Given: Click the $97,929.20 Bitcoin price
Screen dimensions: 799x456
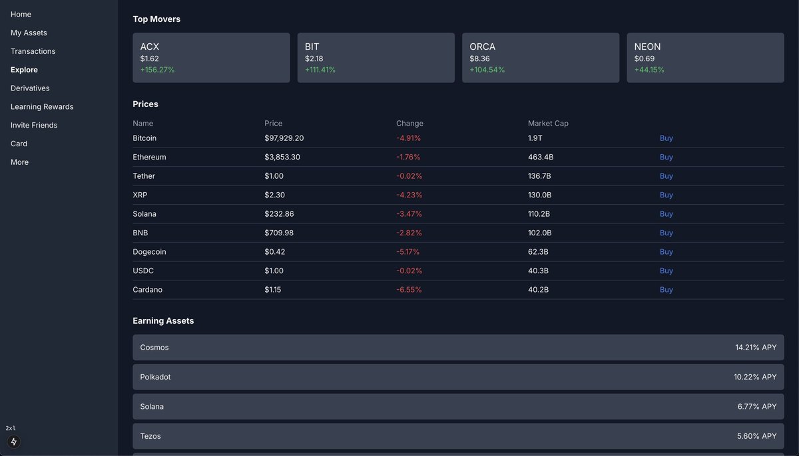Looking at the screenshot, I should [x=284, y=138].
